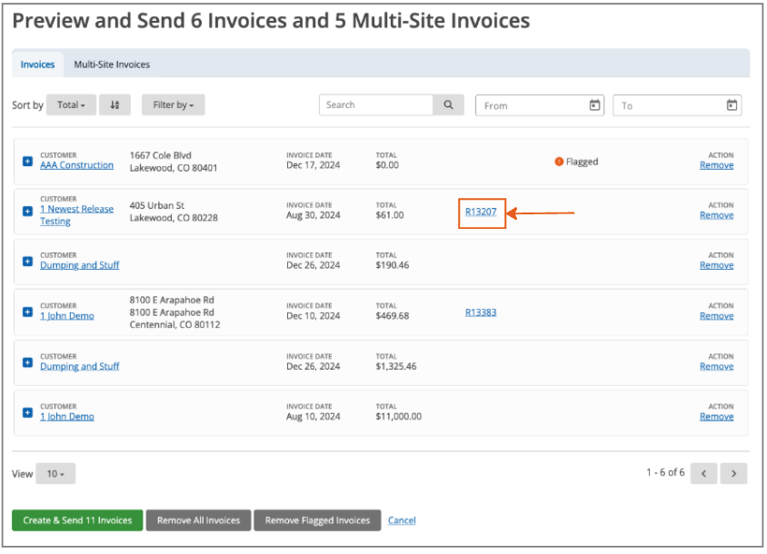
Task: Expand the Dumping and Stuff $190.46 row
Action: [x=28, y=262]
